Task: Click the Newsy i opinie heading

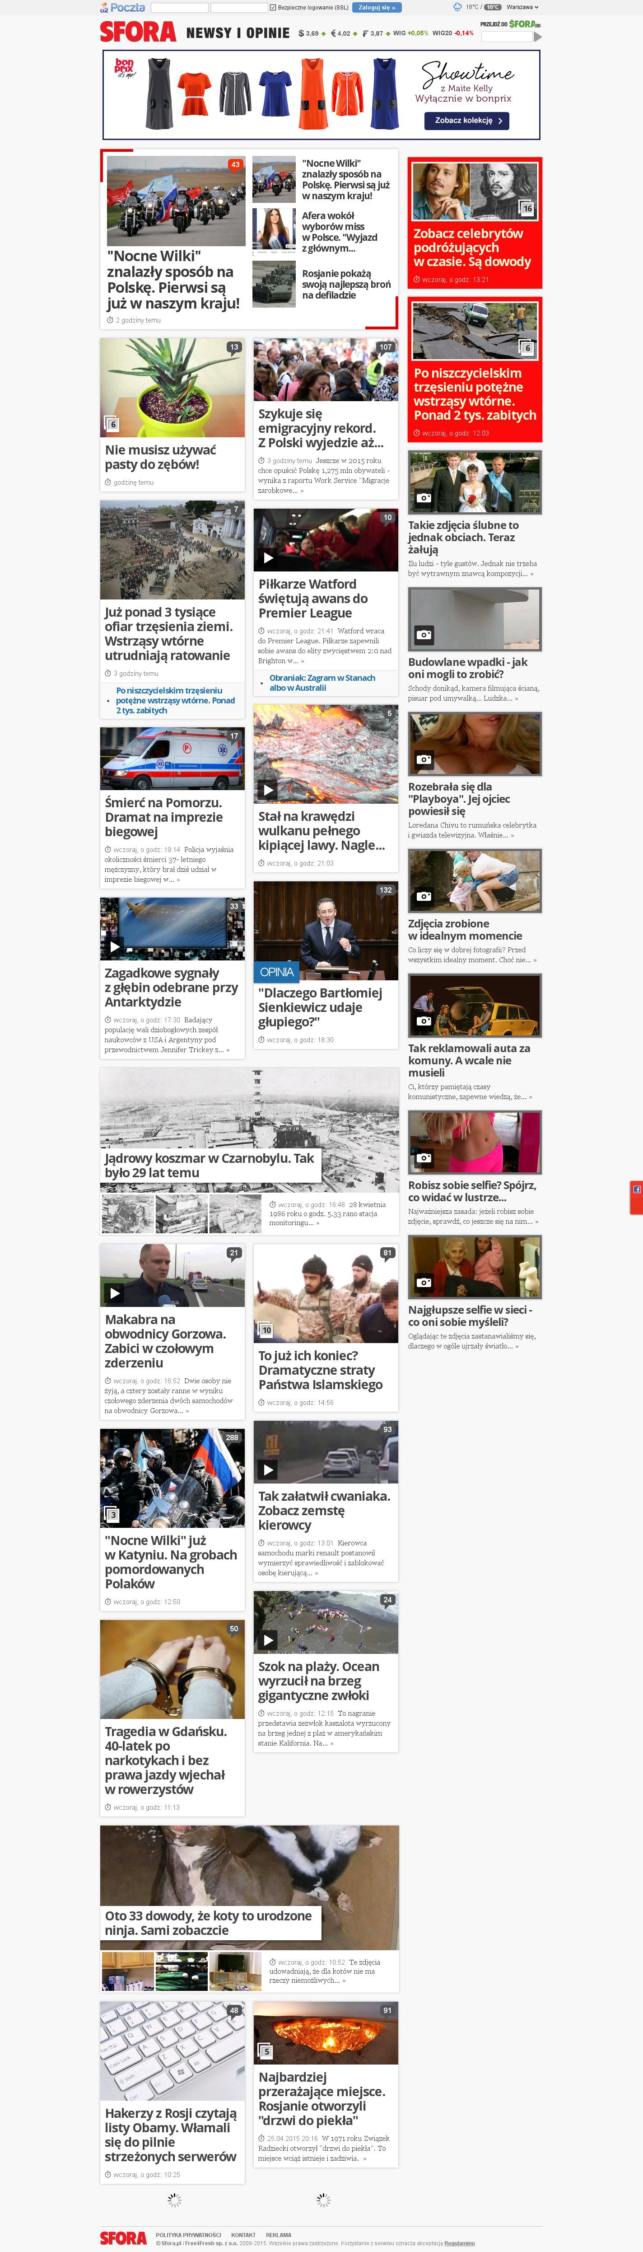Action: [238, 33]
